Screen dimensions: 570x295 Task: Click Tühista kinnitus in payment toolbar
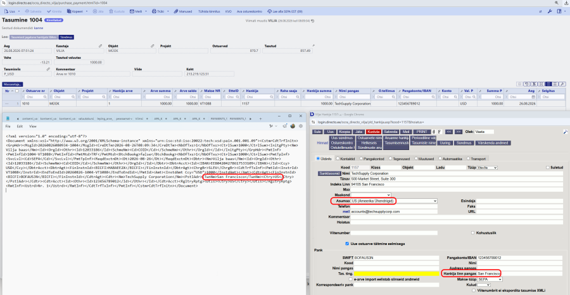tap(209, 11)
